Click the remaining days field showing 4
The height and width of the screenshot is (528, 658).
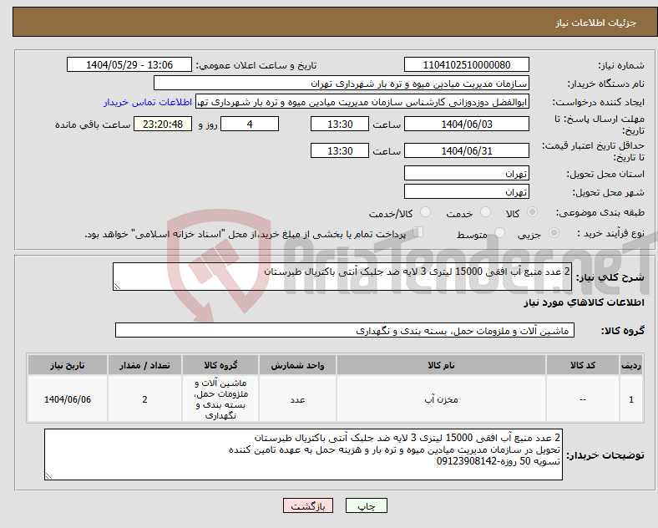coord(250,124)
